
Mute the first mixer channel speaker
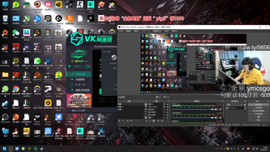tap(216, 109)
